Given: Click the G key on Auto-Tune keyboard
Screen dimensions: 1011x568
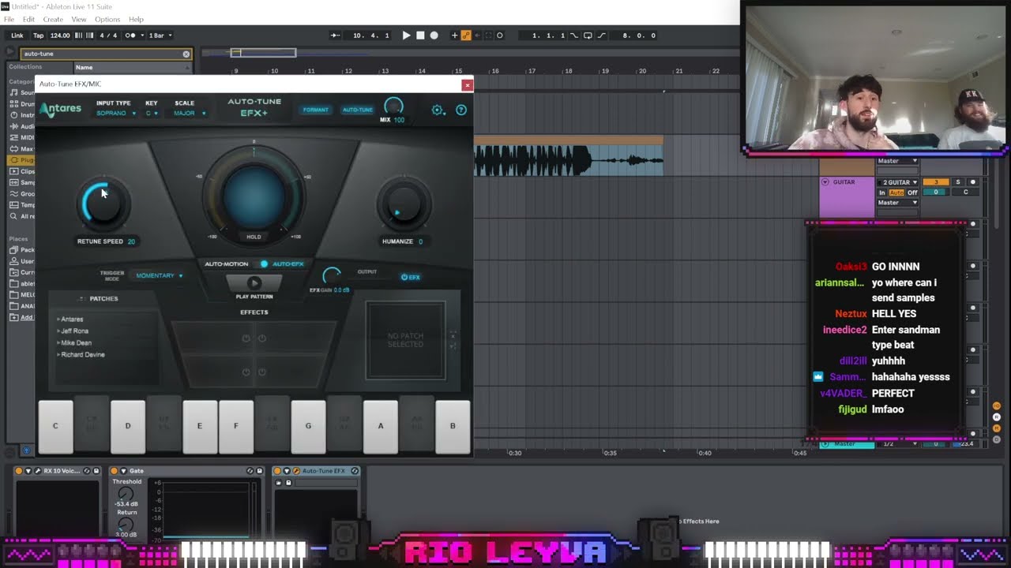Looking at the screenshot, I should pyautogui.click(x=308, y=427).
